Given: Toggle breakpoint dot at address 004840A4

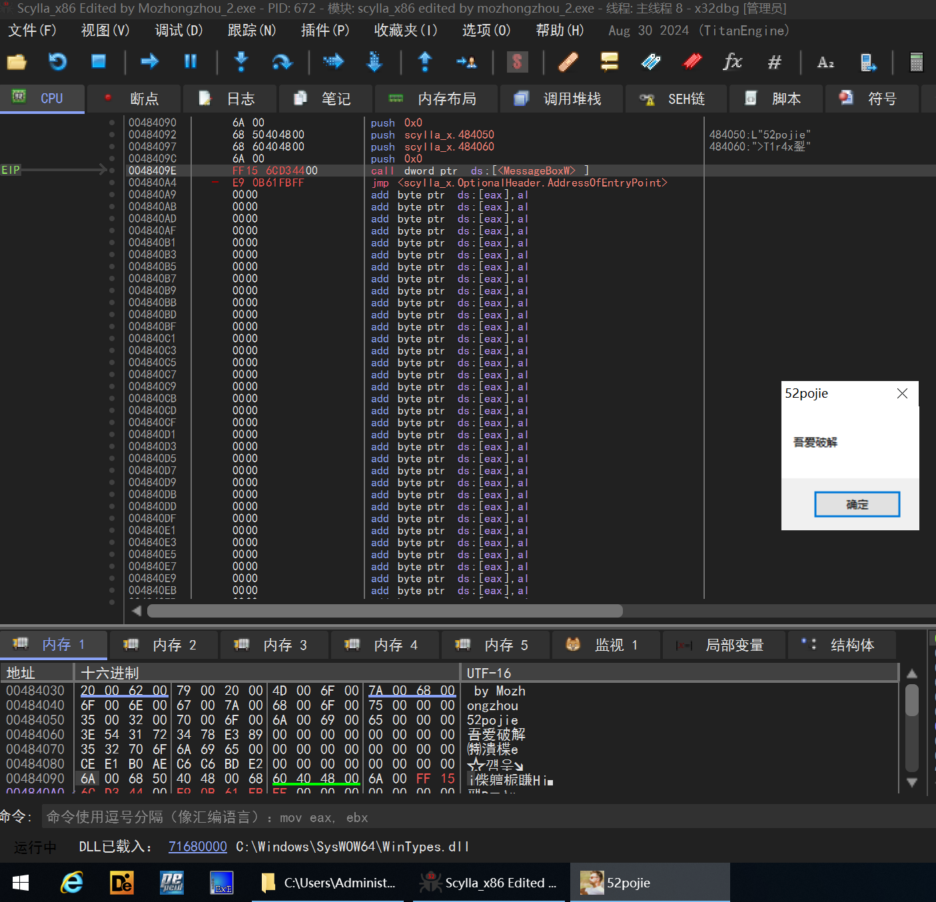Looking at the screenshot, I should 111,183.
